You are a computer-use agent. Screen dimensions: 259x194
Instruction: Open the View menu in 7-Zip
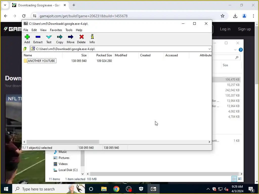click(x=43, y=30)
